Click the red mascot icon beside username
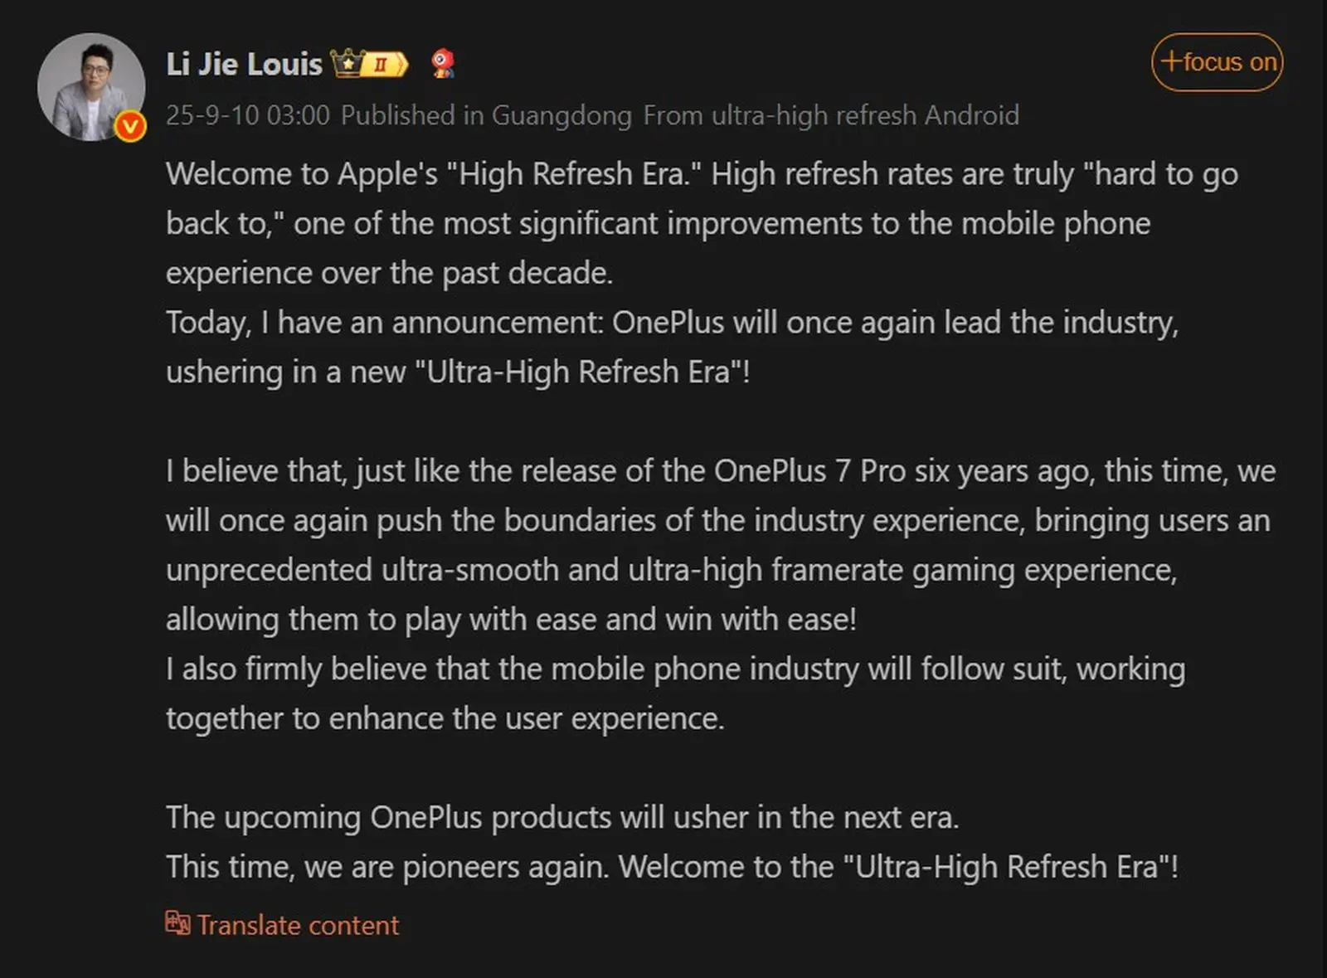The height and width of the screenshot is (978, 1327). pos(444,64)
